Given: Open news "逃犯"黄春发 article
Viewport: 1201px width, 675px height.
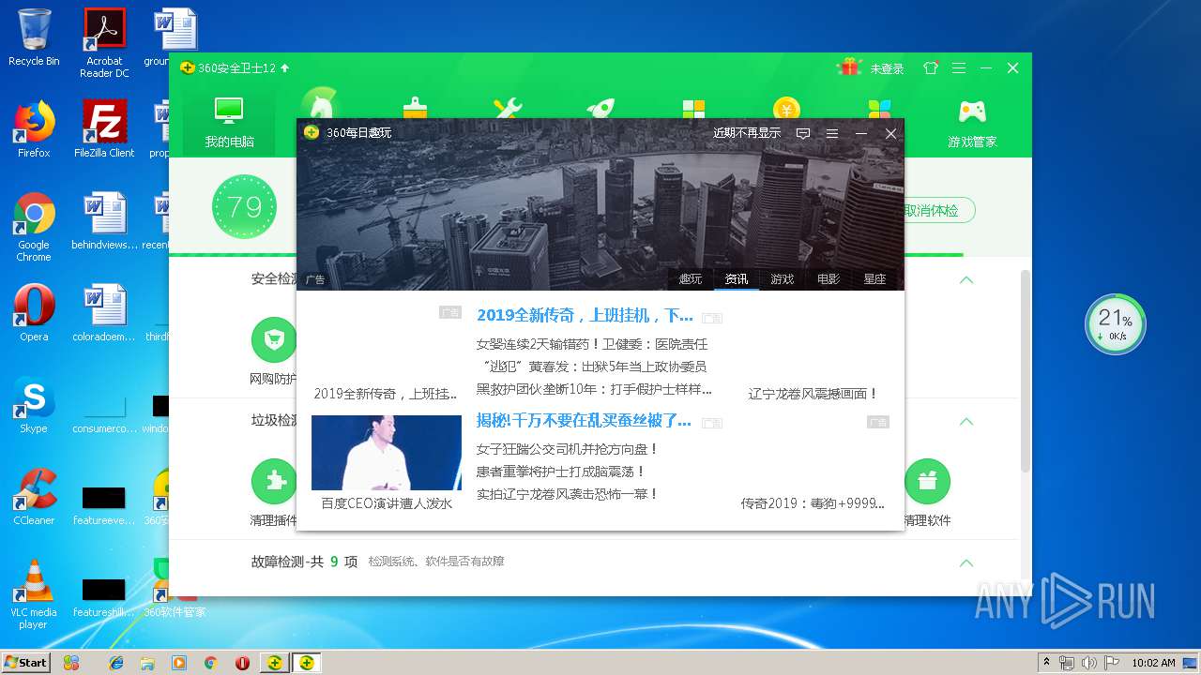Looking at the screenshot, I should point(592,367).
